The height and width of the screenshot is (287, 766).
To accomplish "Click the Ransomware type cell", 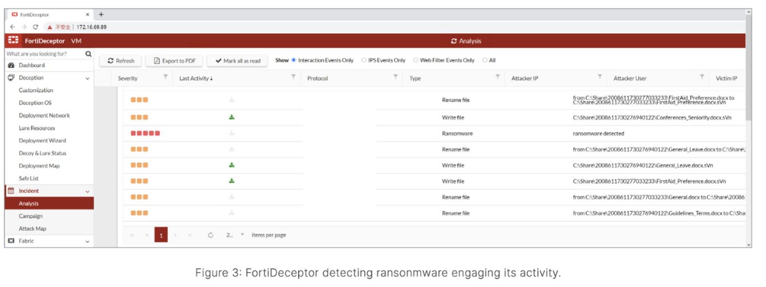I will [x=457, y=133].
